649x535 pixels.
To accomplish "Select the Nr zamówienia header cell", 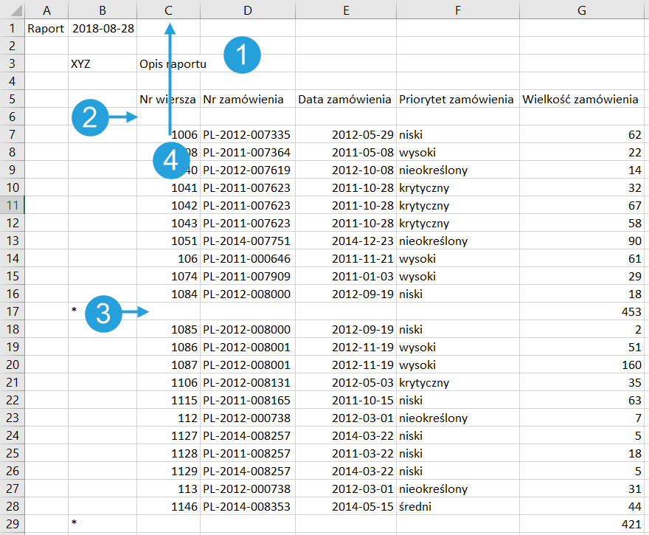I will point(247,100).
